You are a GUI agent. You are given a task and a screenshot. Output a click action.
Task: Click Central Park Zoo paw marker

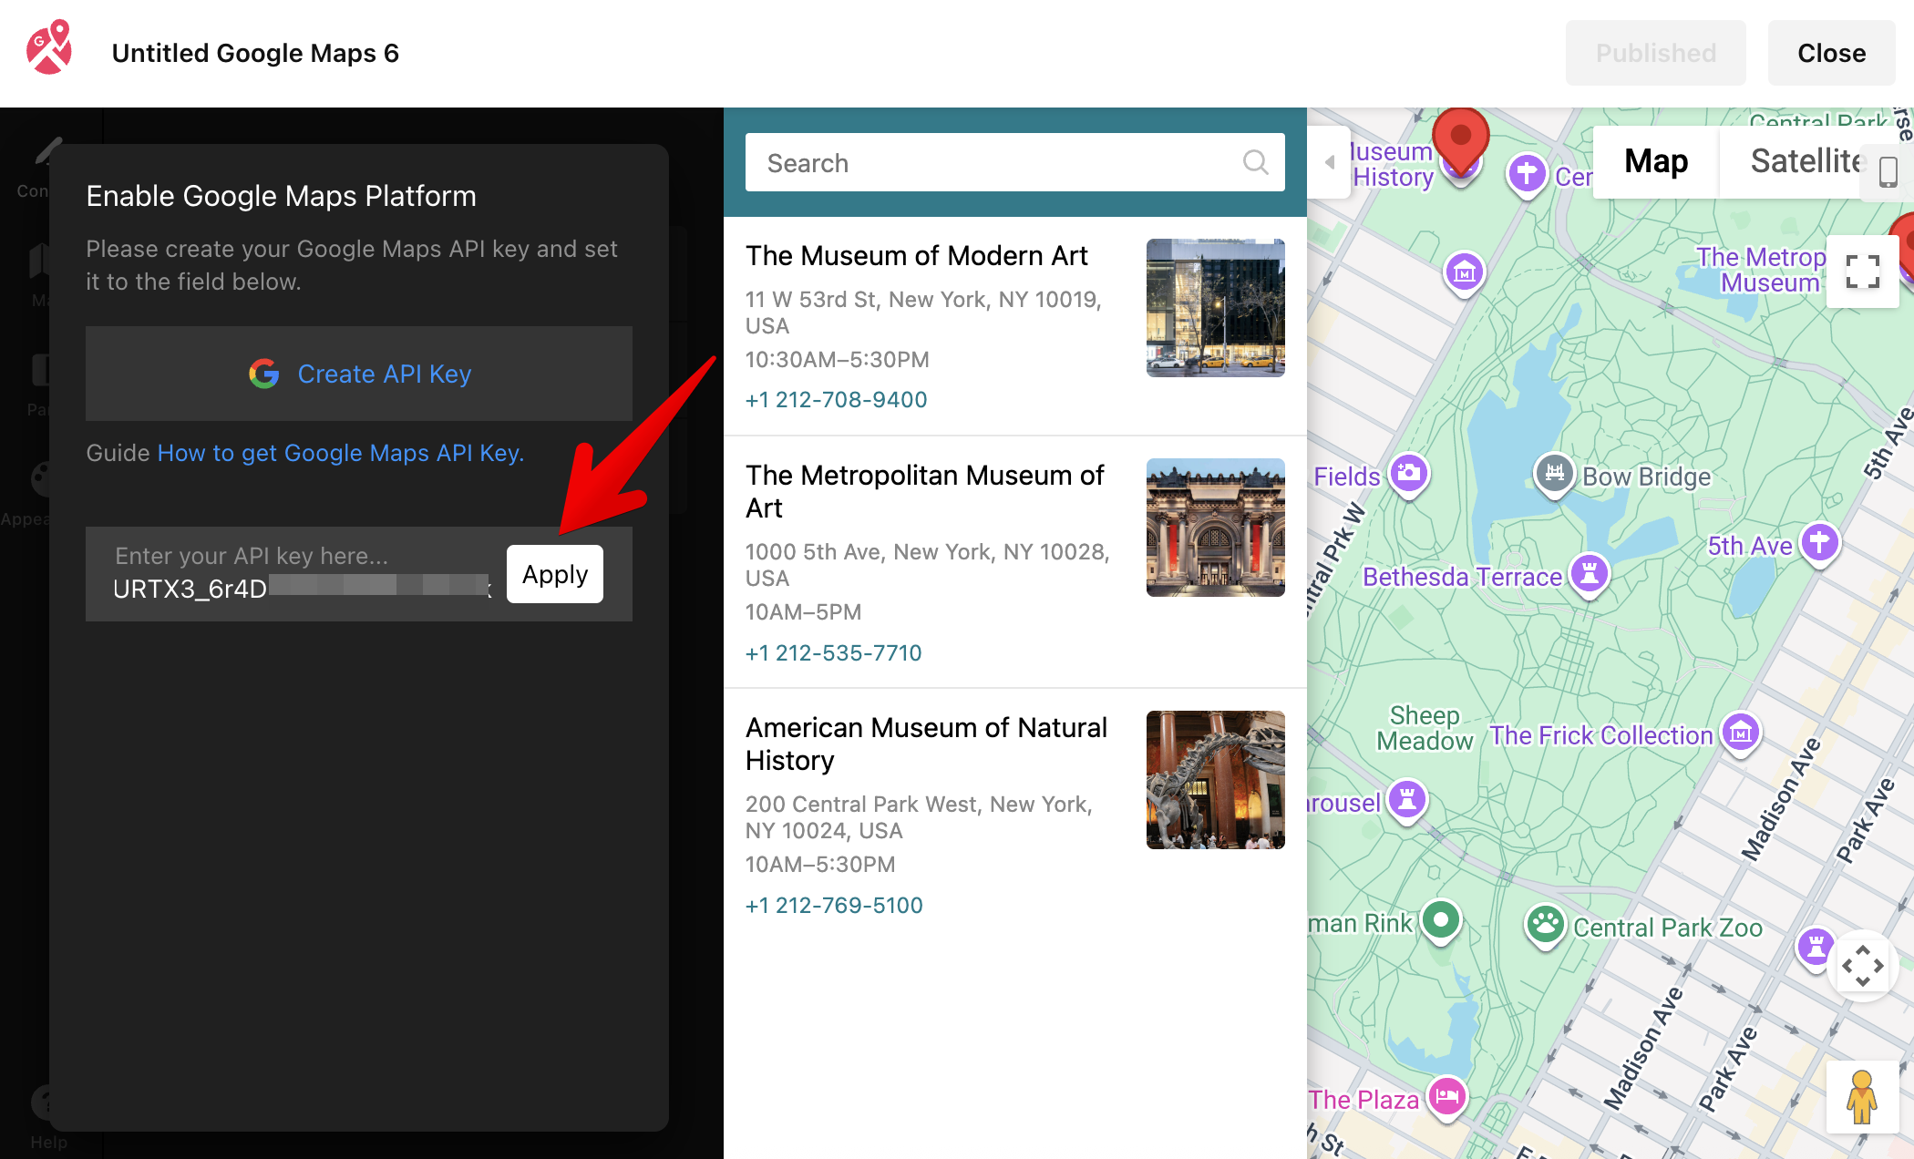coord(1545,926)
